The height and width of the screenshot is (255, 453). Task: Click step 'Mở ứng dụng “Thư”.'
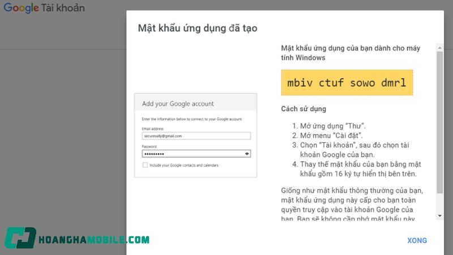[x=333, y=126]
